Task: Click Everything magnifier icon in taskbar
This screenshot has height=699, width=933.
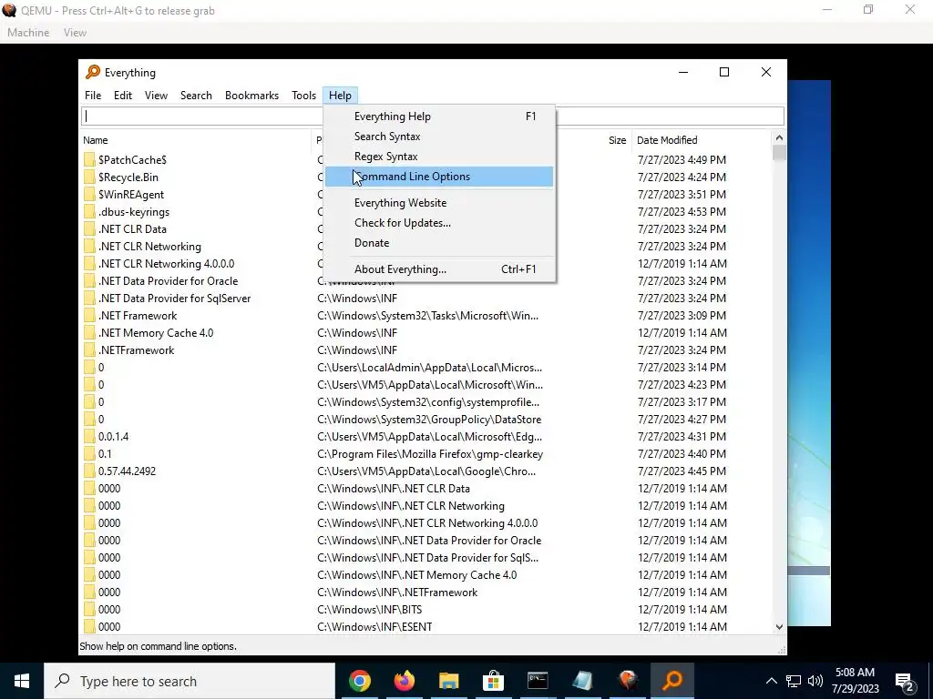Action: pos(672,681)
